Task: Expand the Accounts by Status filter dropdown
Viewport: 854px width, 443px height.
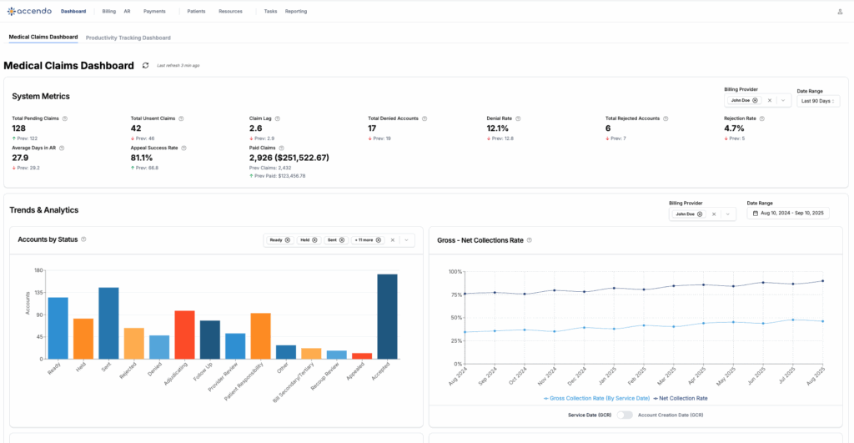Action: point(406,239)
